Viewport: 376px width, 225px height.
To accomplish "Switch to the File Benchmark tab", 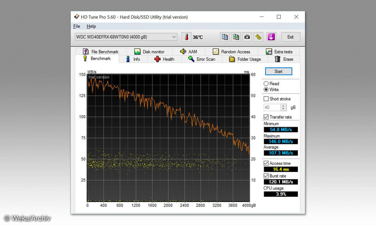I will [x=101, y=52].
